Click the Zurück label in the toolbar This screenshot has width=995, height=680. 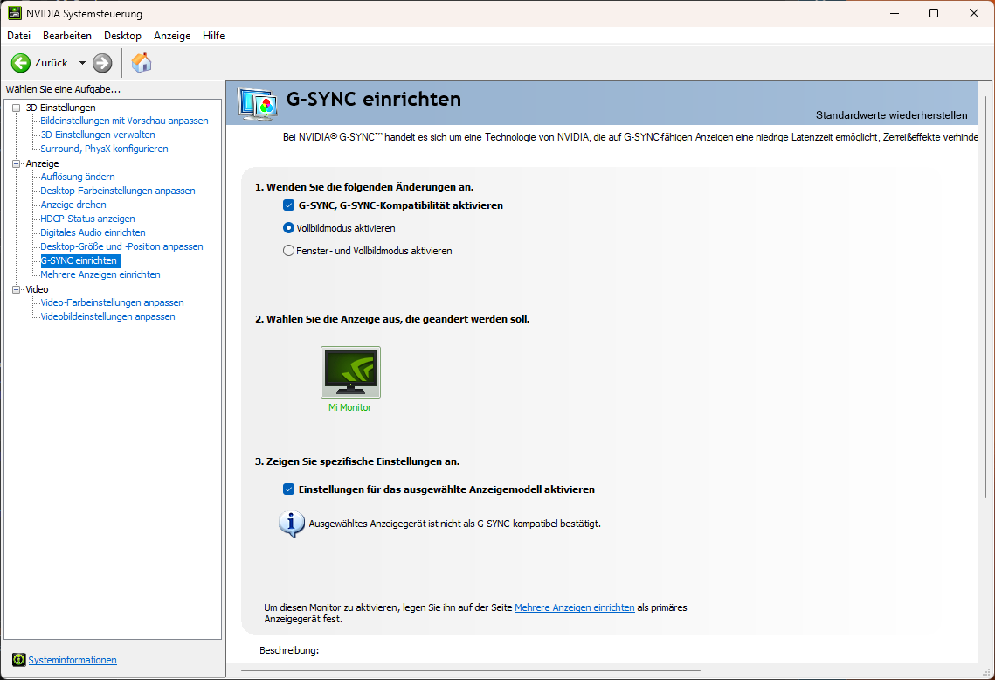[x=52, y=63]
